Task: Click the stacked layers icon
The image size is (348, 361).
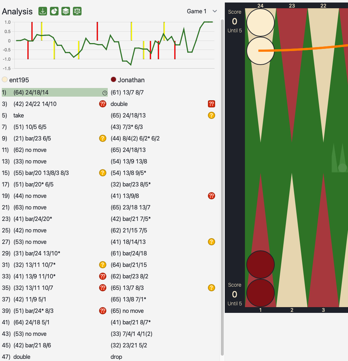Action: pos(66,11)
